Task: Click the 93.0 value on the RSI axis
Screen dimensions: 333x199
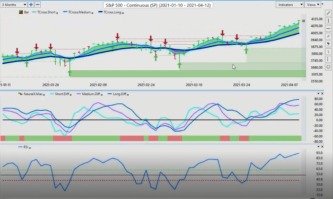Action: (x=319, y=153)
